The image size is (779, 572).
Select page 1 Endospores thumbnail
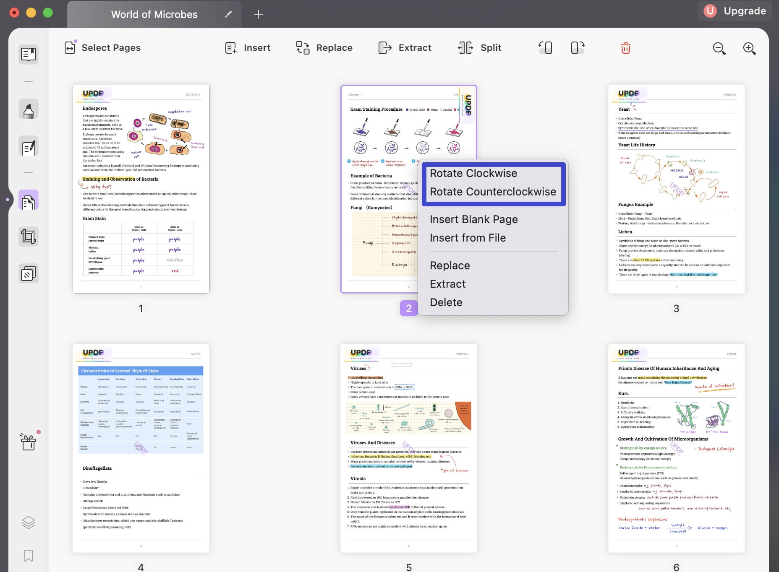[141, 189]
